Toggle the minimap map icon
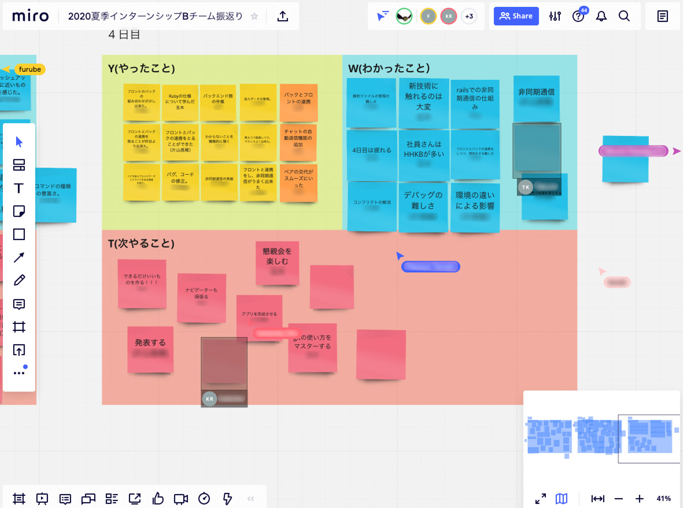683x508 pixels. [x=562, y=499]
